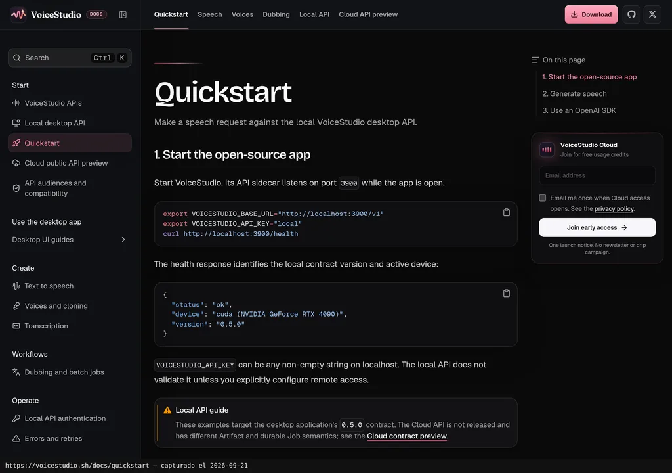Click the monitor icon beside Local desktop API
This screenshot has width=672, height=473.
[16, 124]
